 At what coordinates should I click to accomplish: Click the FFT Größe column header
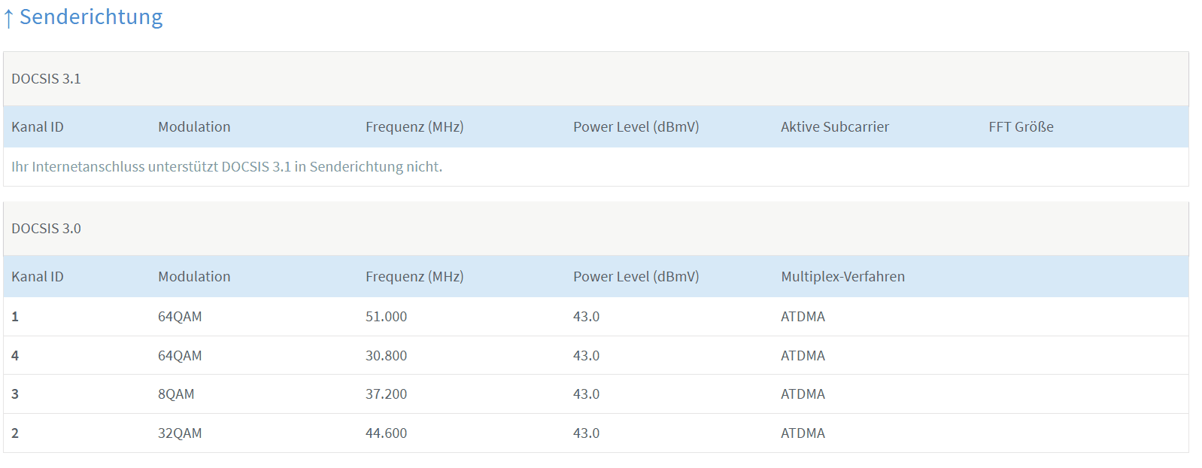pyautogui.click(x=1021, y=127)
